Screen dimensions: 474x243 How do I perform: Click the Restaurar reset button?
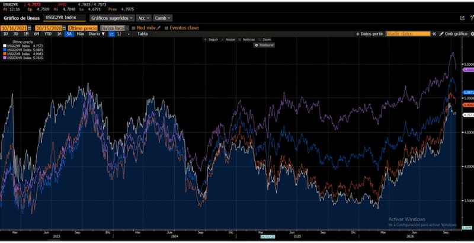point(264,45)
